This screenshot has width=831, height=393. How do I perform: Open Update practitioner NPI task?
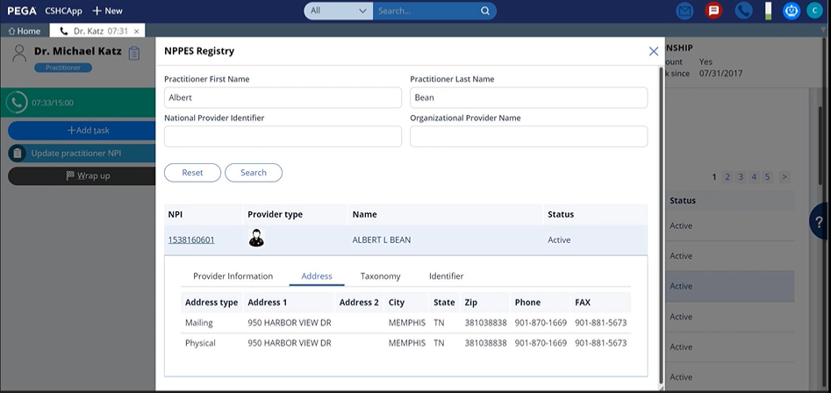pos(82,153)
